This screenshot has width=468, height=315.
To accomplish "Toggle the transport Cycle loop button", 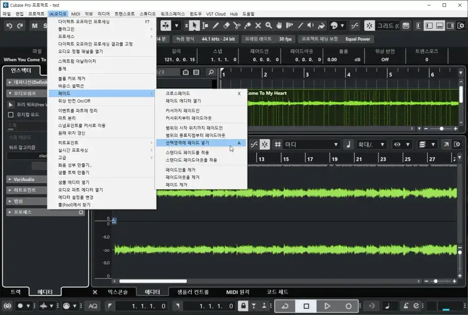I will point(285,306).
